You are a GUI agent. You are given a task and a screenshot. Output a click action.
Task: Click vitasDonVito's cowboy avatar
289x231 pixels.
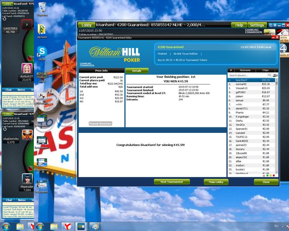(x=27, y=135)
